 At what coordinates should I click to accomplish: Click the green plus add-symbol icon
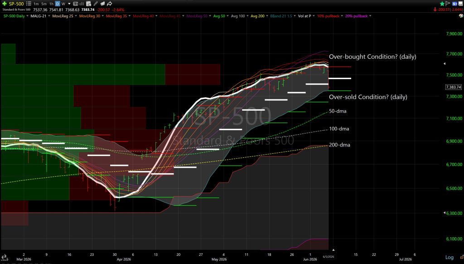click(x=5, y=4)
